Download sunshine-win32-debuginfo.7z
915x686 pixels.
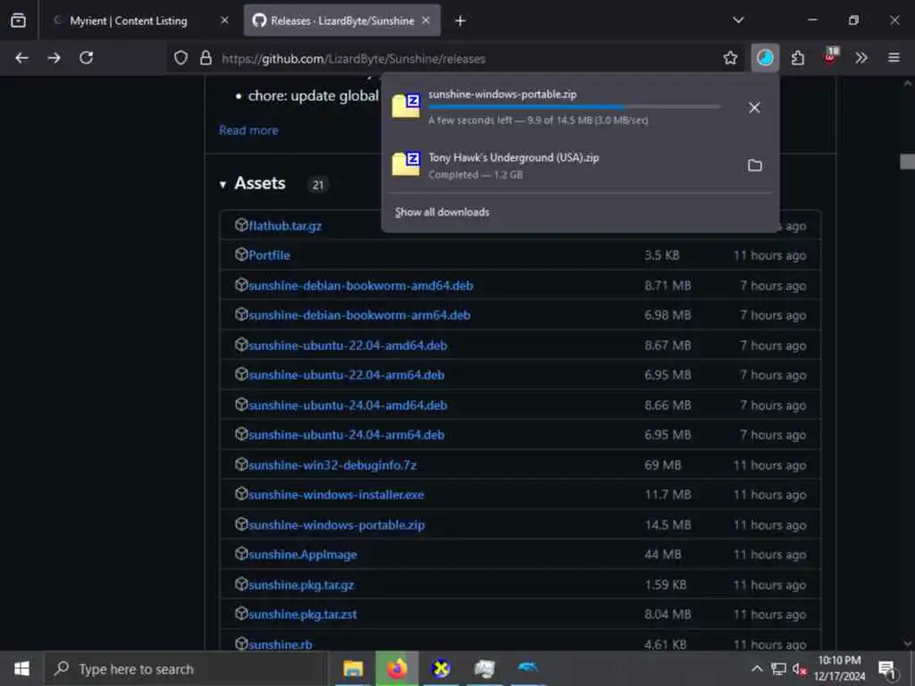[332, 465]
